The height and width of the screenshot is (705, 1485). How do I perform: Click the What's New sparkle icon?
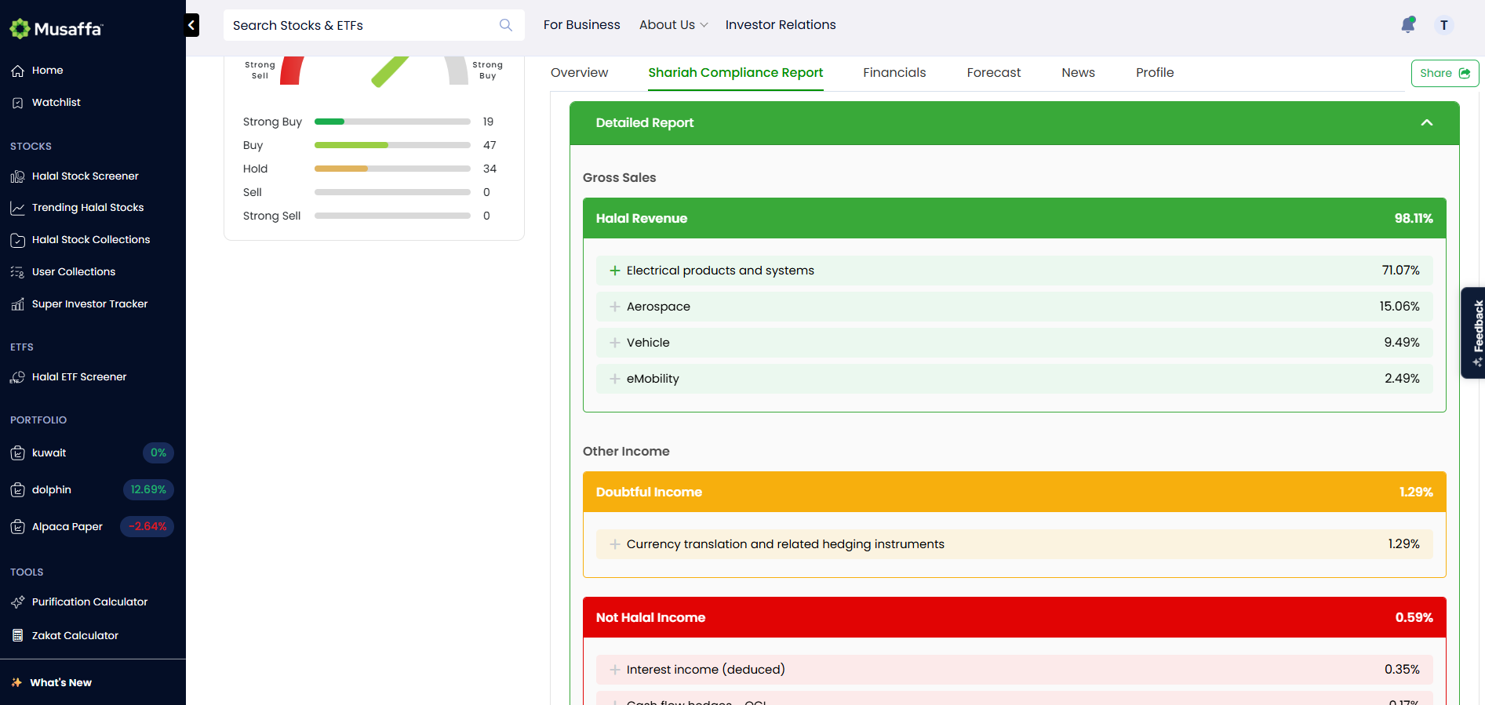click(16, 683)
